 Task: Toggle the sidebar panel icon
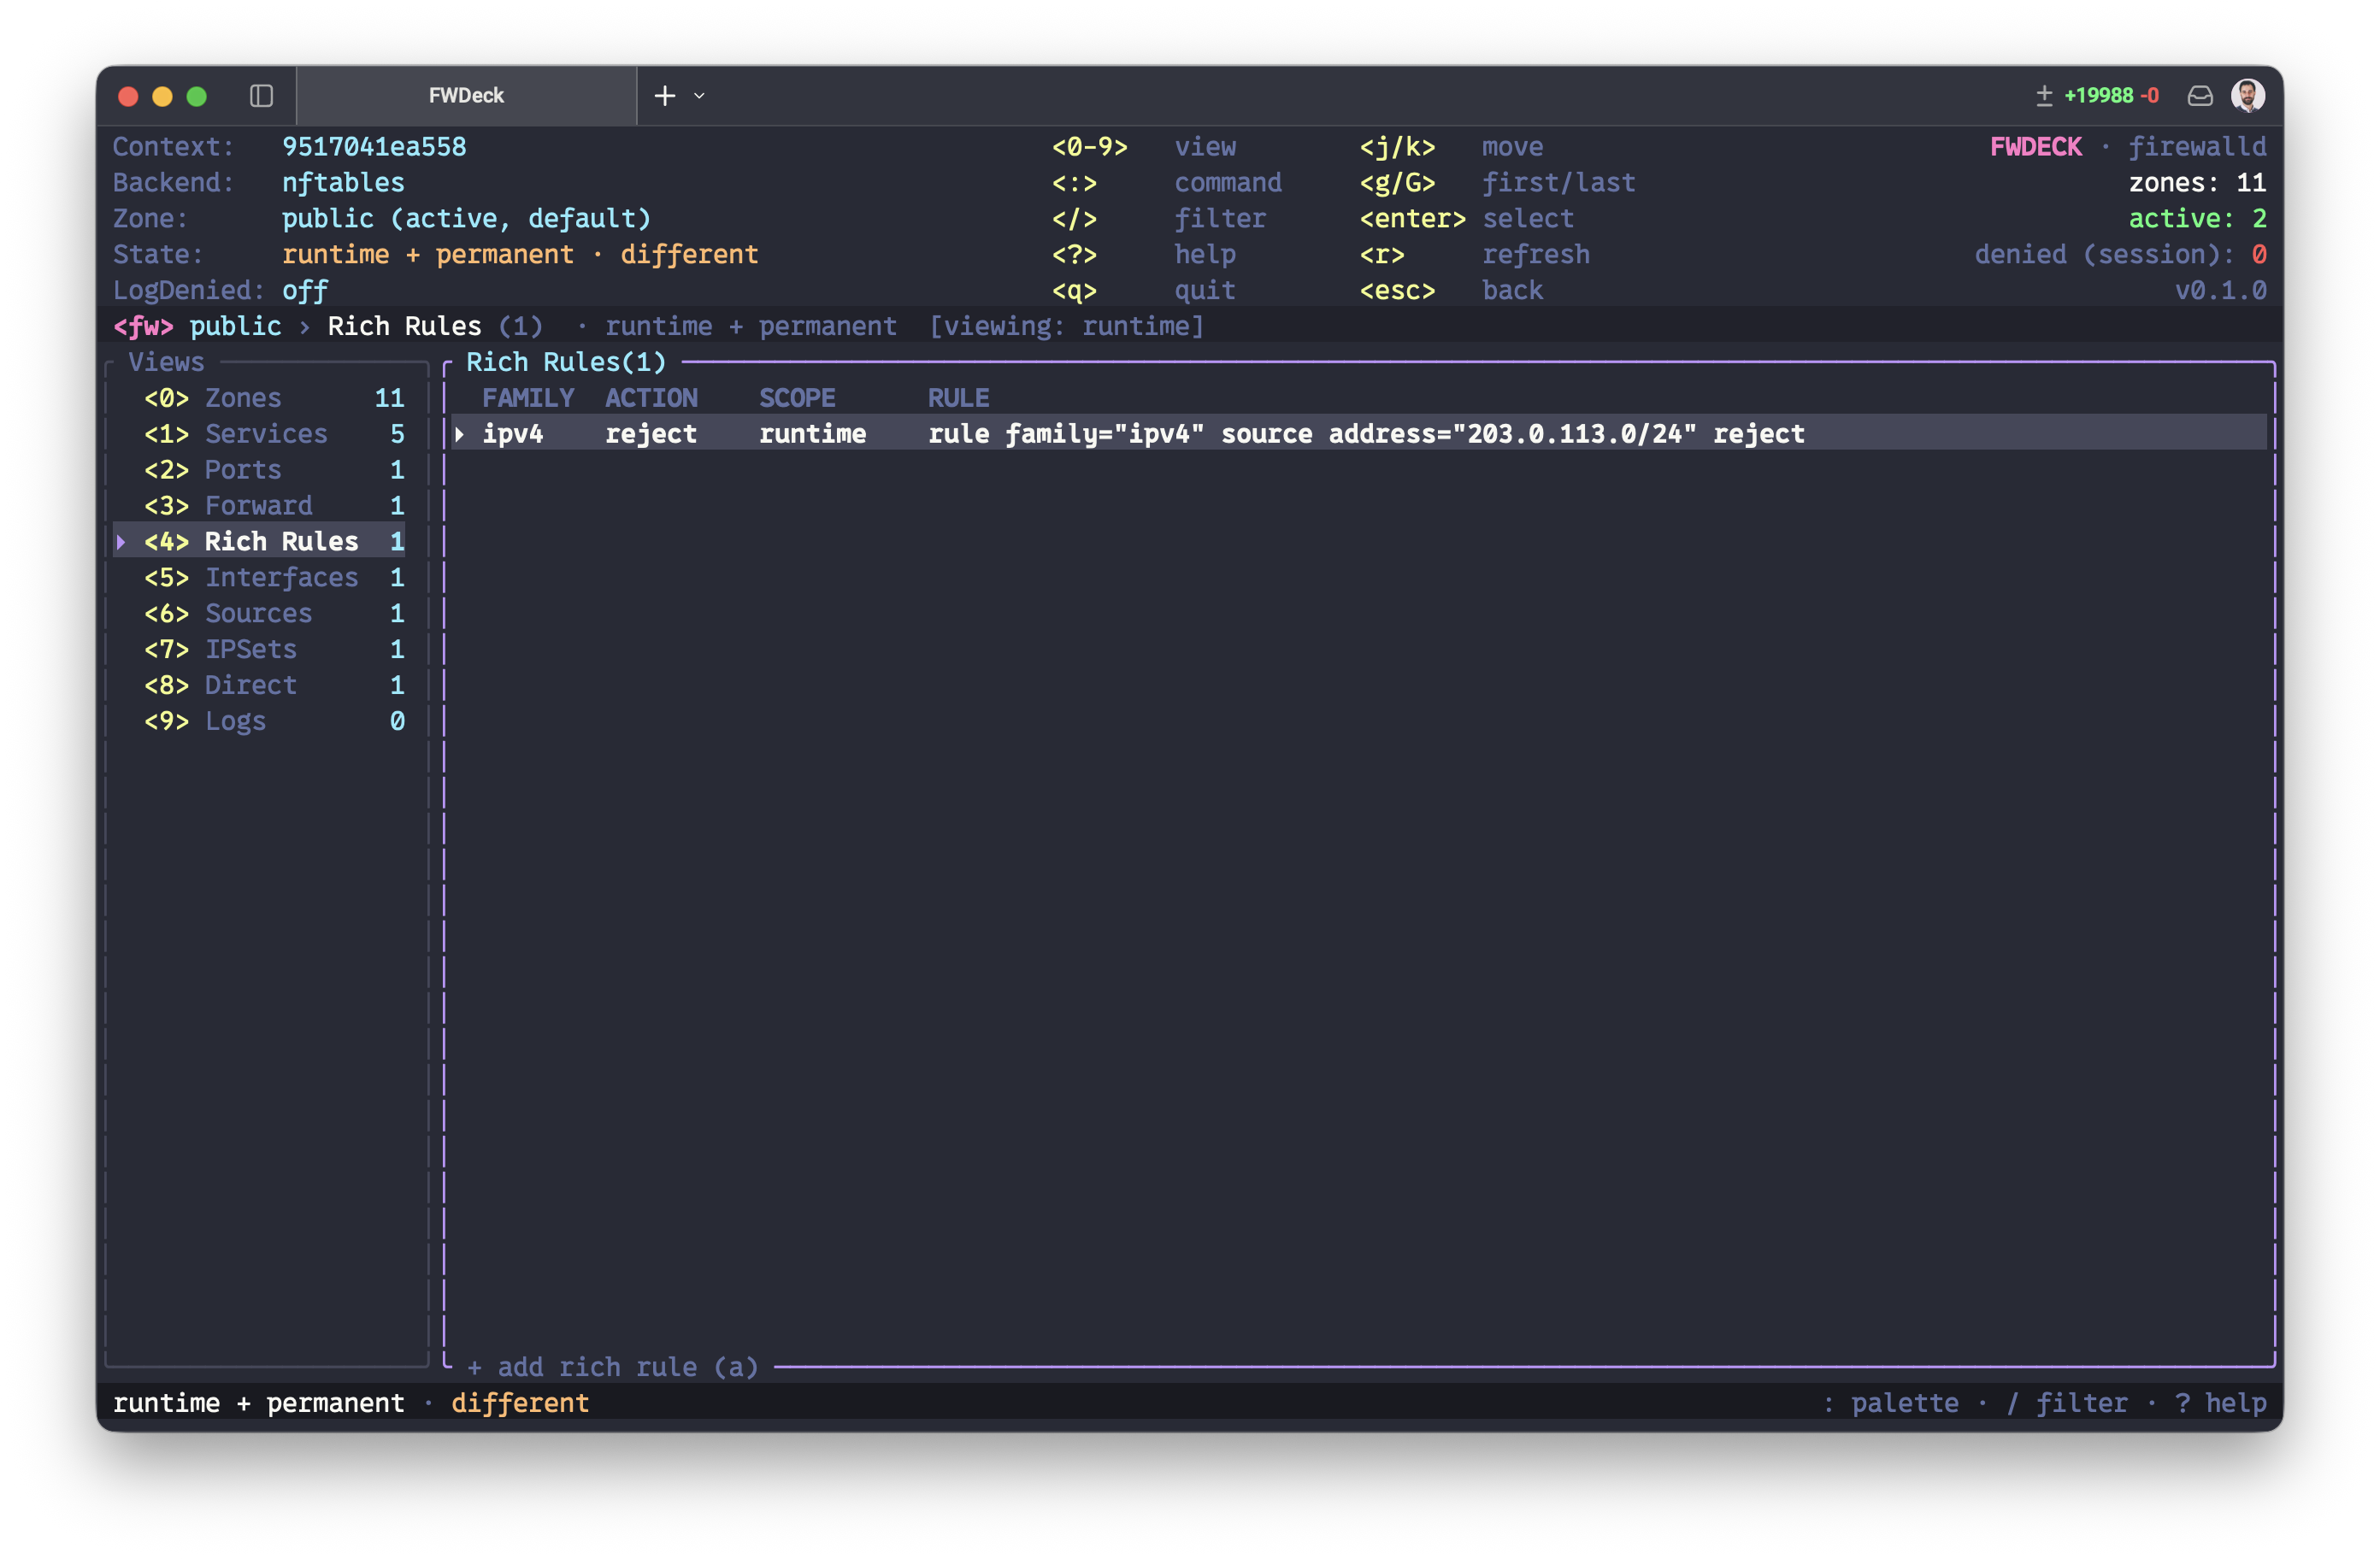261,96
